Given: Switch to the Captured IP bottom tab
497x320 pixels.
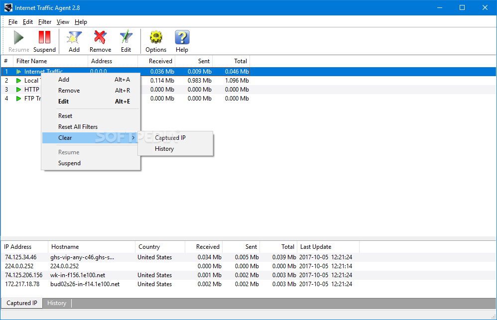Looking at the screenshot, I should [x=22, y=303].
